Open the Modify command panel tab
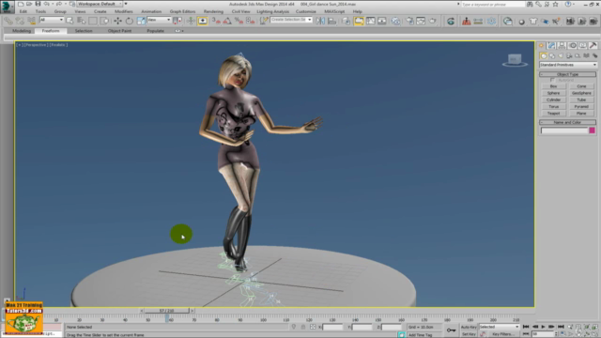 (551, 45)
